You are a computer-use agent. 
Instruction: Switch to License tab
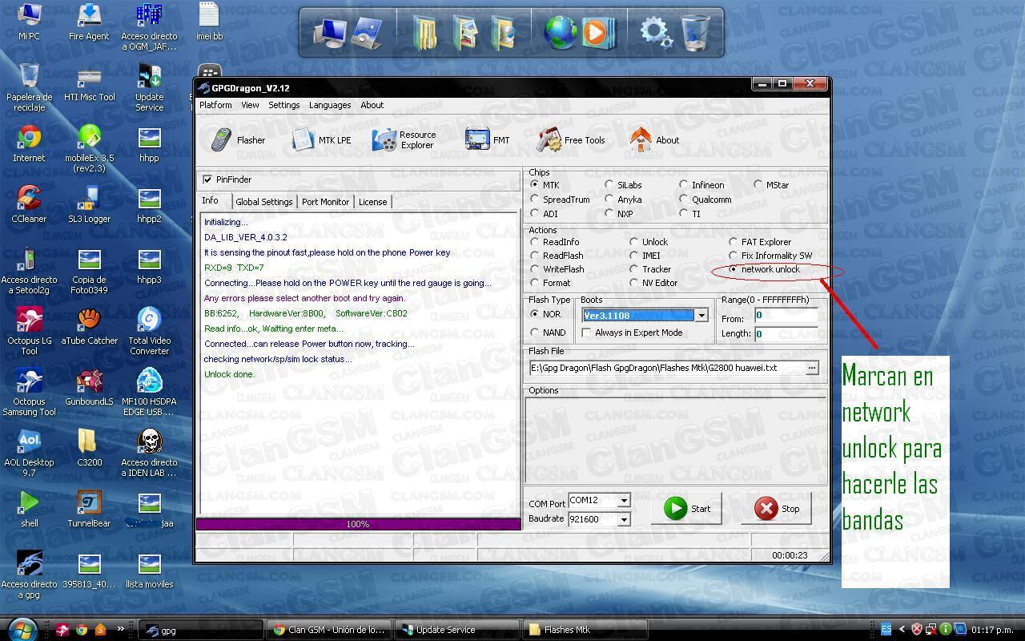372,202
